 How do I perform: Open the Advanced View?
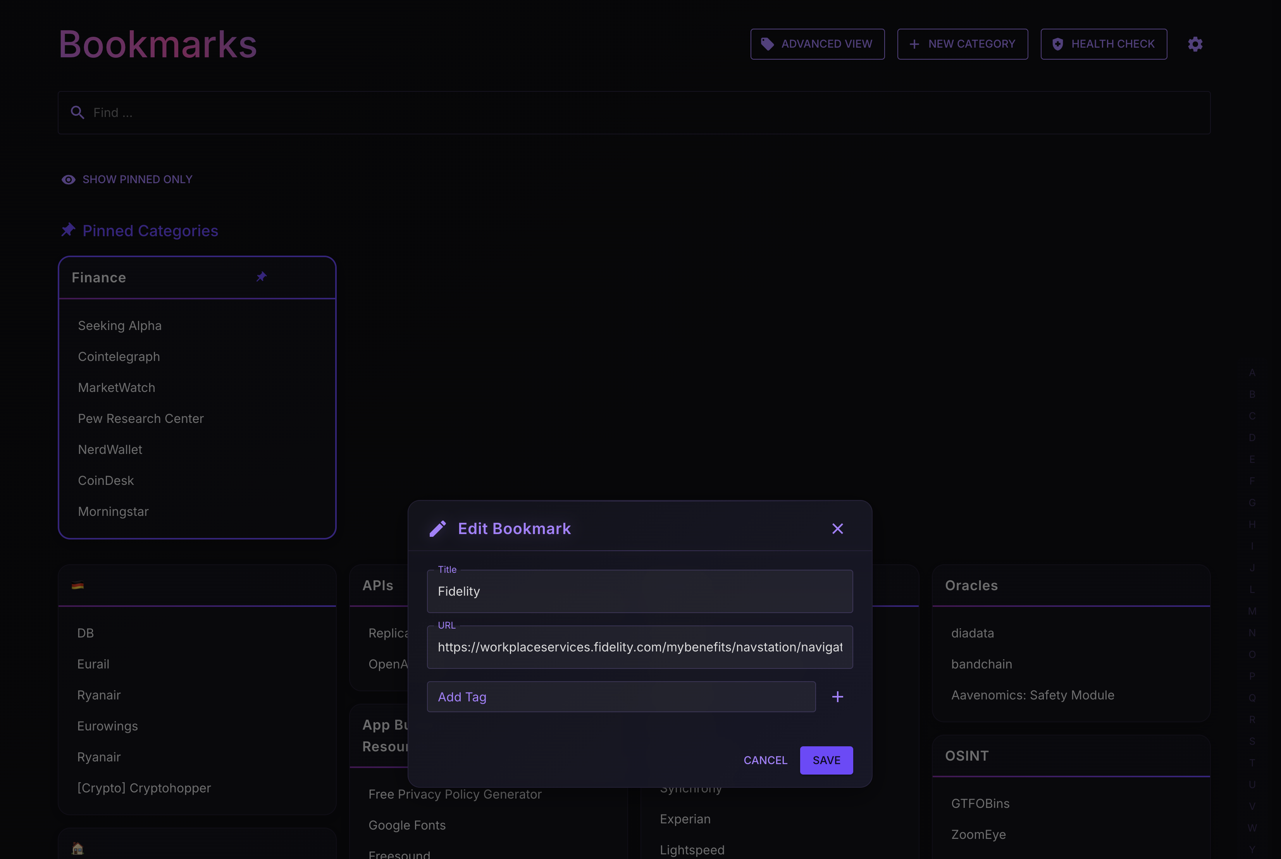817,44
